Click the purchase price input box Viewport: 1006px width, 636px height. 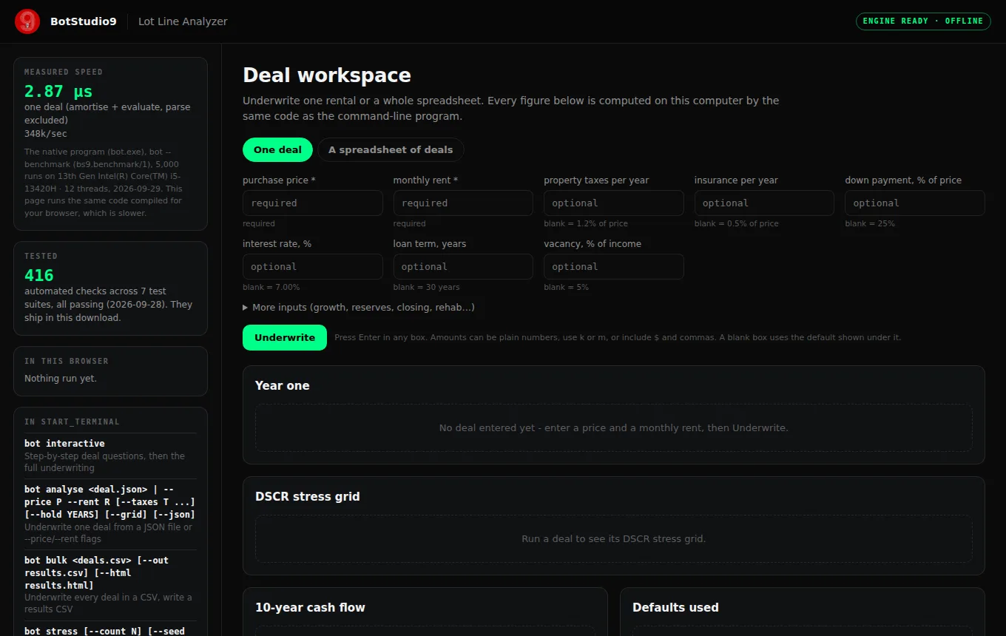pyautogui.click(x=313, y=203)
